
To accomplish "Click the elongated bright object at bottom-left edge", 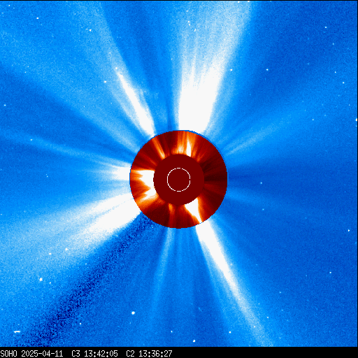I will [17, 331].
